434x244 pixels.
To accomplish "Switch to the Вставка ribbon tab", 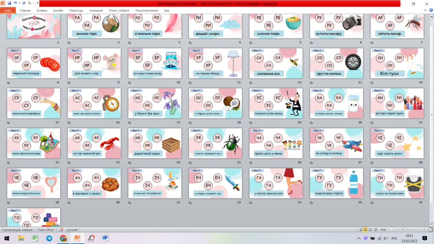I will click(x=42, y=11).
